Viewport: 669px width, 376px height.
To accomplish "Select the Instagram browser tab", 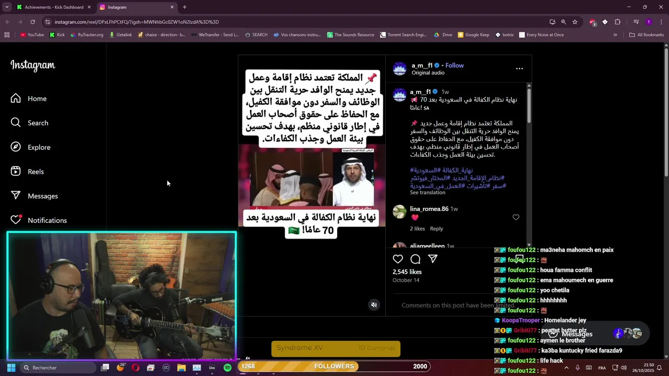I will [137, 7].
